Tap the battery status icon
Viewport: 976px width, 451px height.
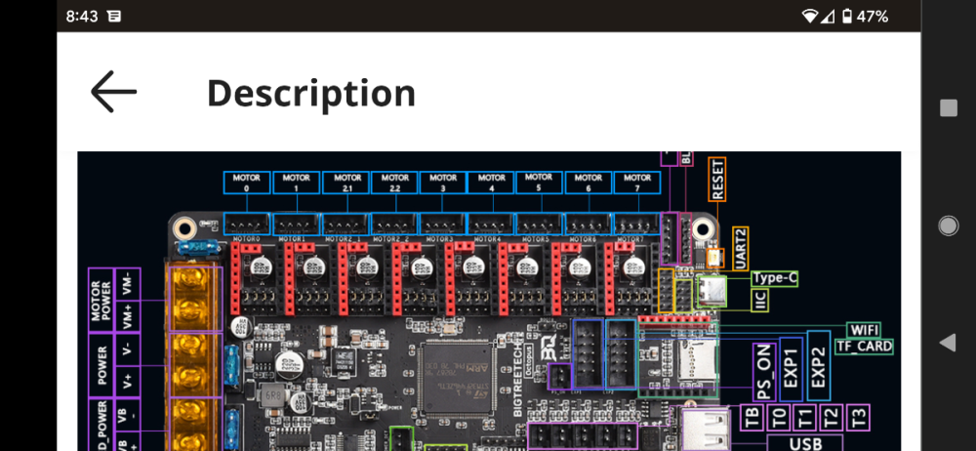point(846,17)
